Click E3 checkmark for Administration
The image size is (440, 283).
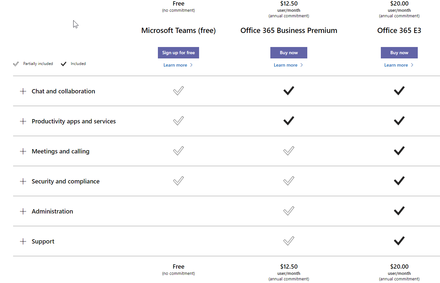(399, 211)
